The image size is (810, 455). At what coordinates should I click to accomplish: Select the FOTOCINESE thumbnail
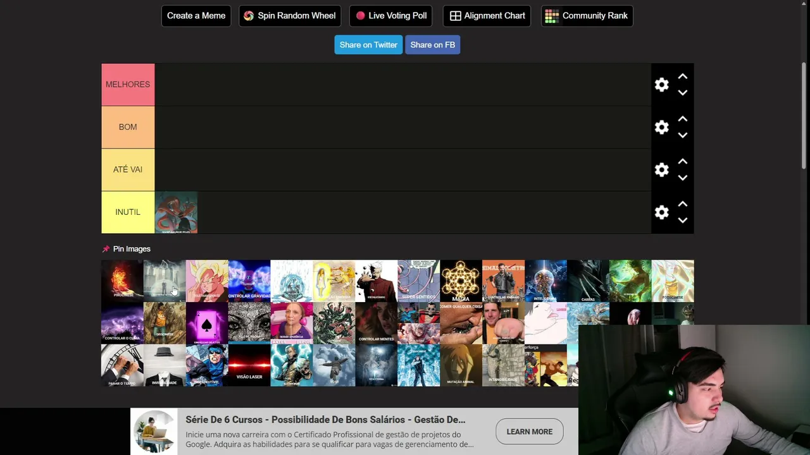[x=673, y=281]
